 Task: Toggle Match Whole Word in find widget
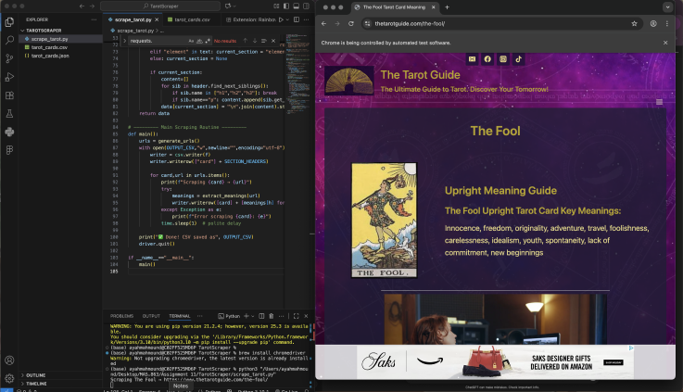click(x=199, y=41)
